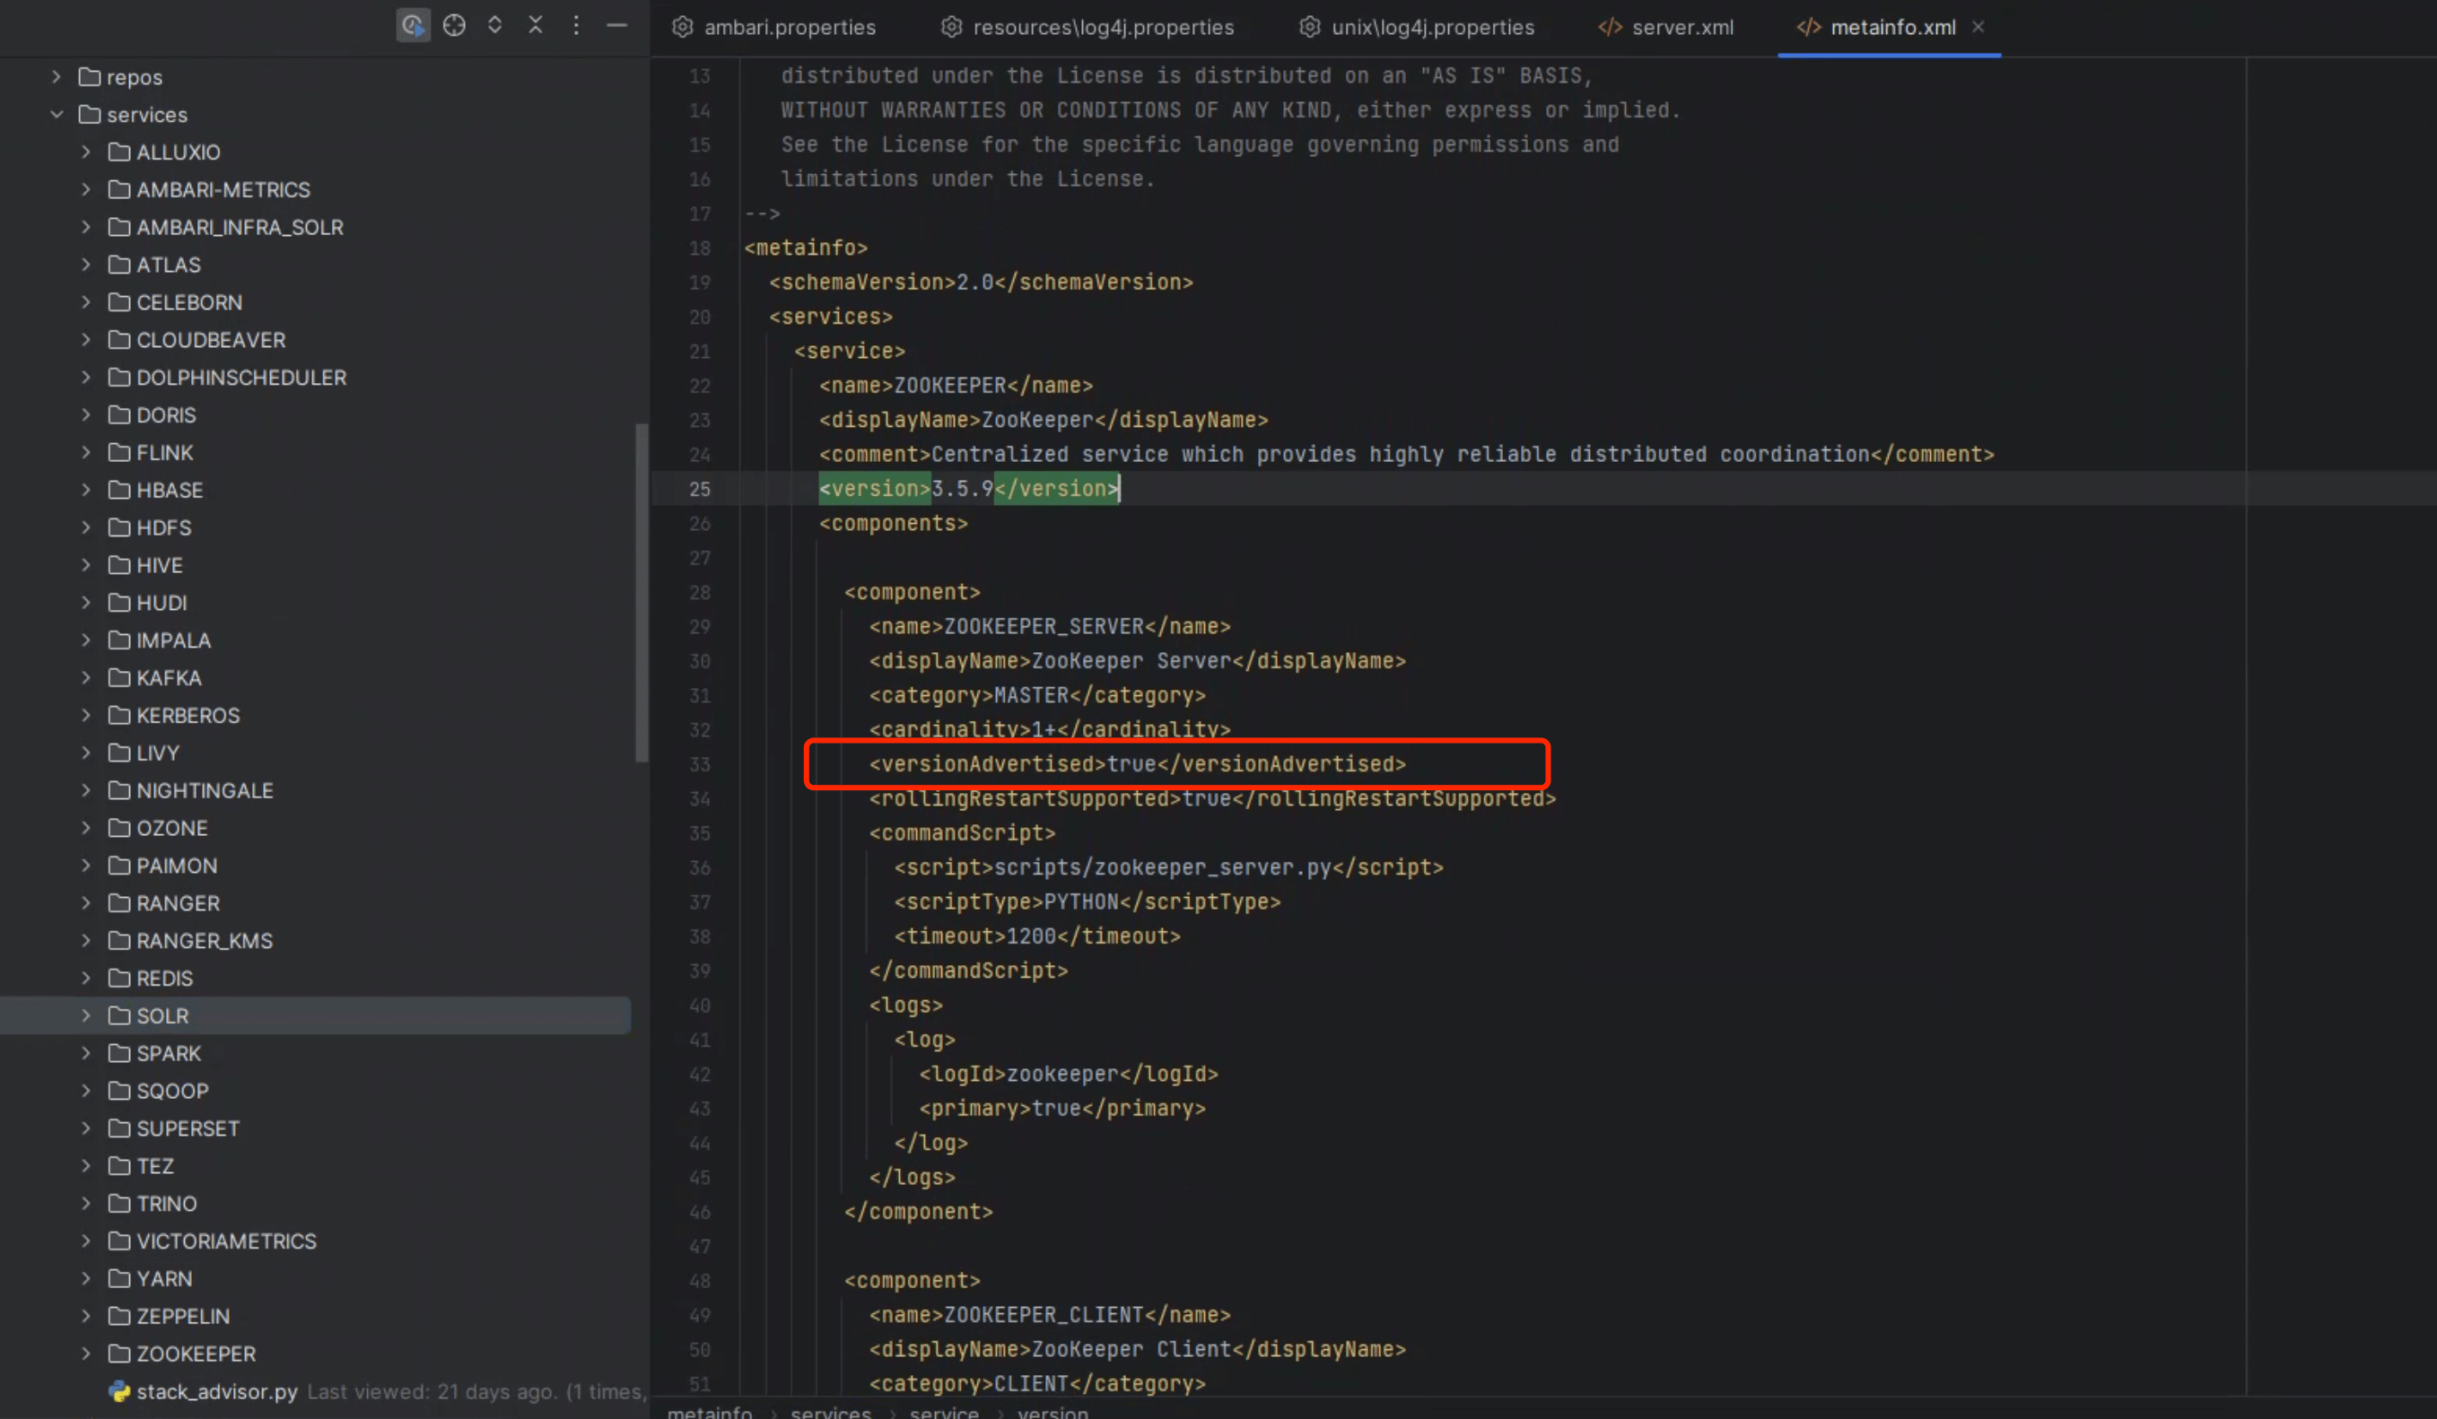
Task: Click line number 25 in gutter
Action: 699,489
